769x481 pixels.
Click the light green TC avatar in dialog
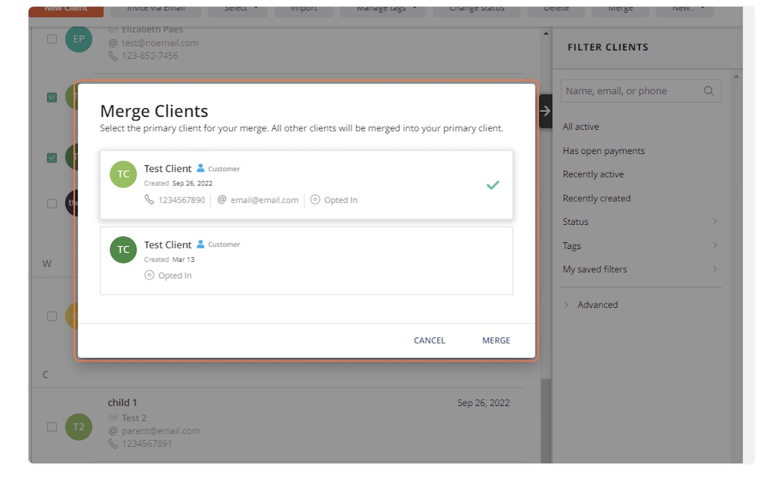coord(123,174)
